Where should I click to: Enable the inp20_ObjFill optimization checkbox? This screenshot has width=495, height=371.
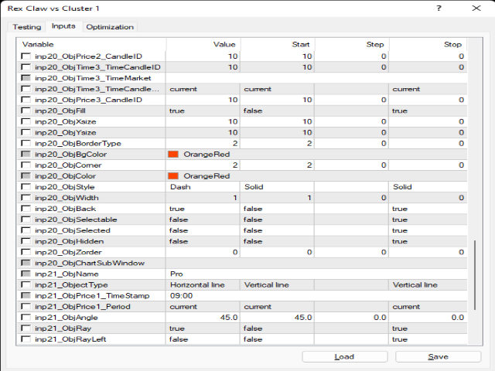27,111
